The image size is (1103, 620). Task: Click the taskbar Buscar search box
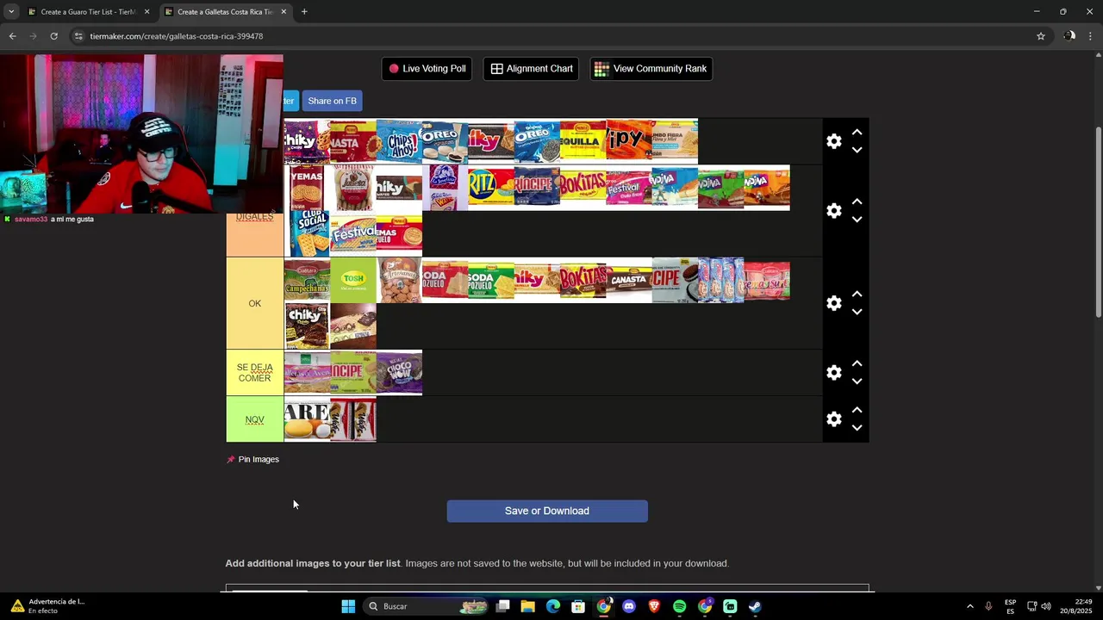pos(426,606)
